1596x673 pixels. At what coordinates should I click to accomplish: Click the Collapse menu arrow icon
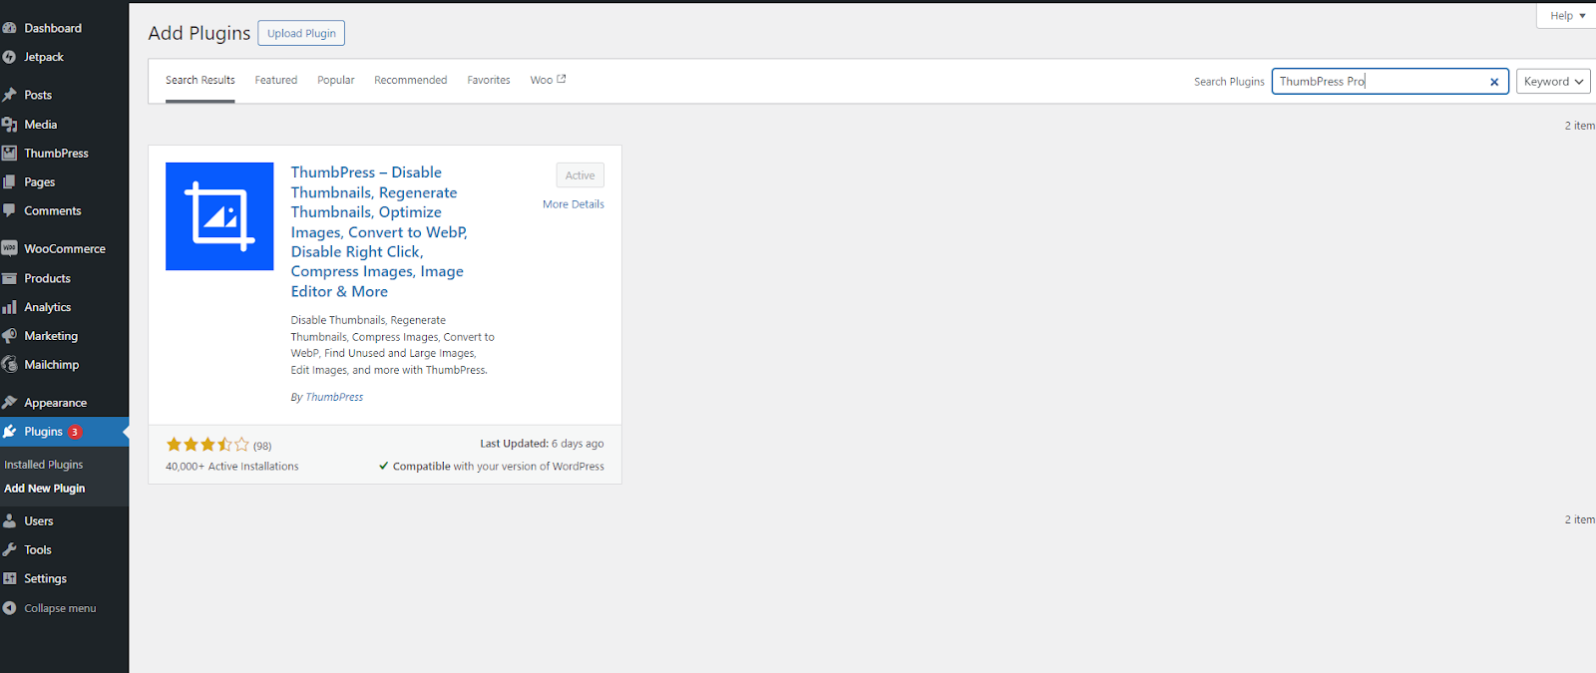click(9, 608)
